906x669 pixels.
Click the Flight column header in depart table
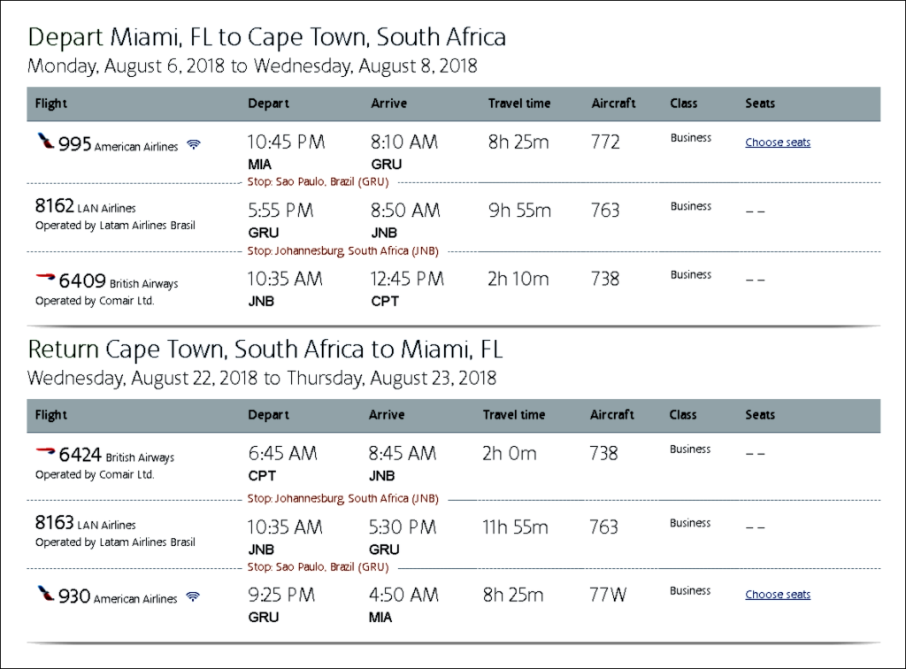(x=51, y=104)
